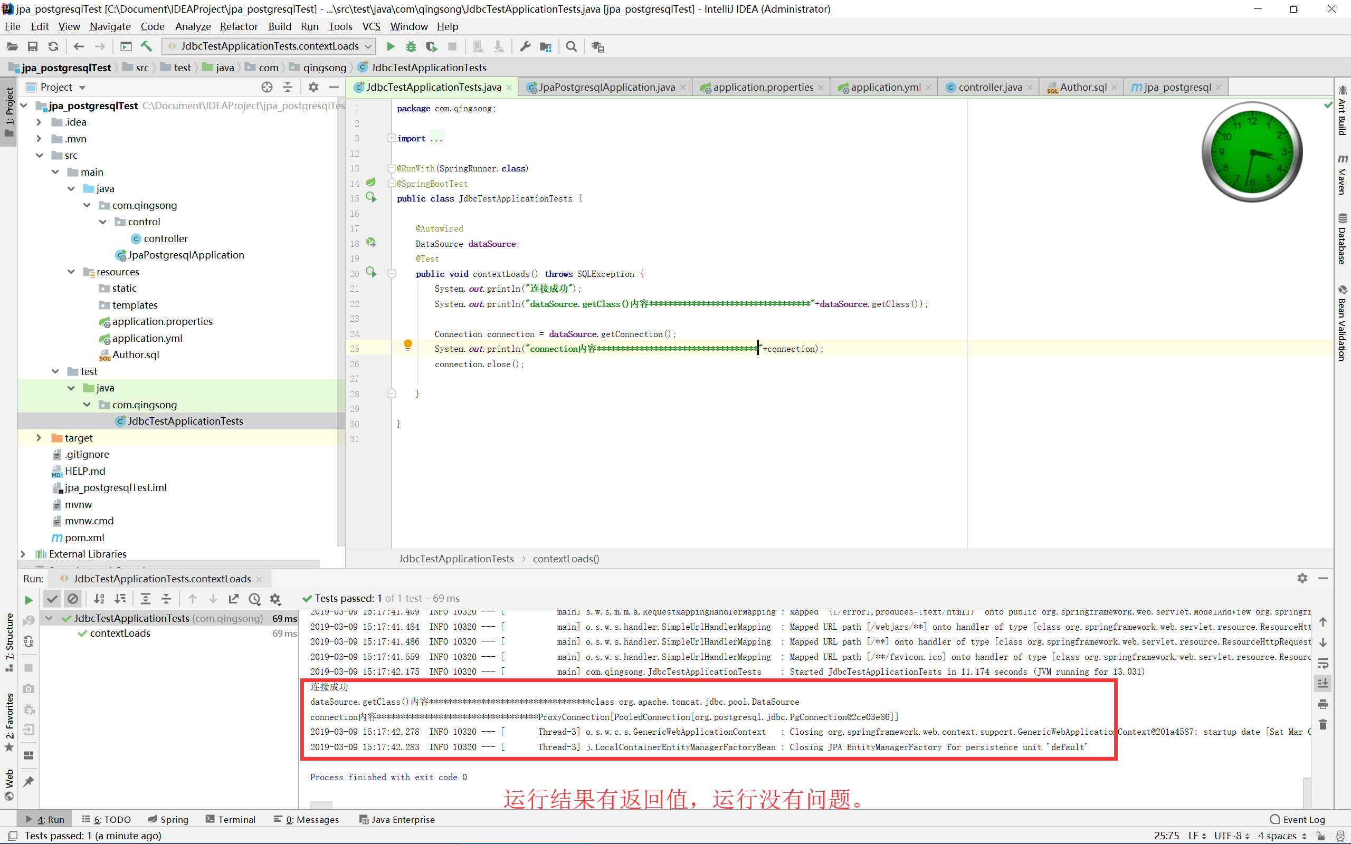Viewport: 1351px width, 844px height.
Task: Open the run configuration dropdown
Action: (269, 46)
